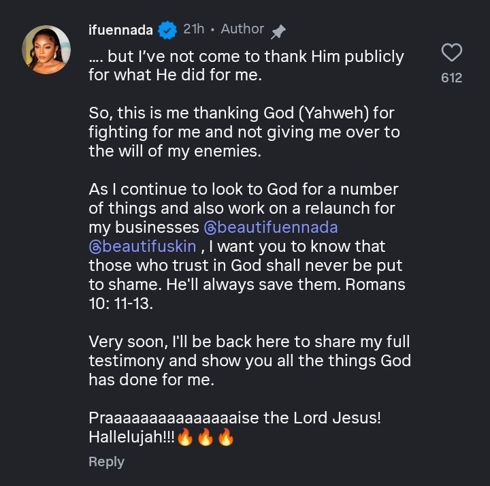Screen dimensions: 490x486
Task: Click the Author label
Action: [242, 29]
